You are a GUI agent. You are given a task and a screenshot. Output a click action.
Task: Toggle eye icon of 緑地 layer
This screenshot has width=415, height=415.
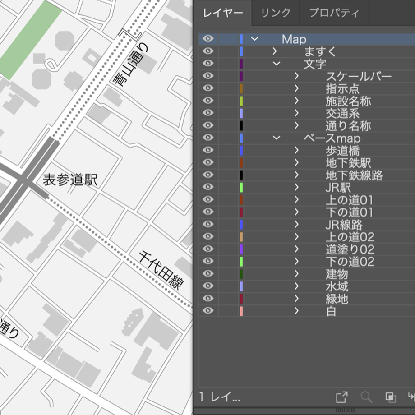click(208, 298)
